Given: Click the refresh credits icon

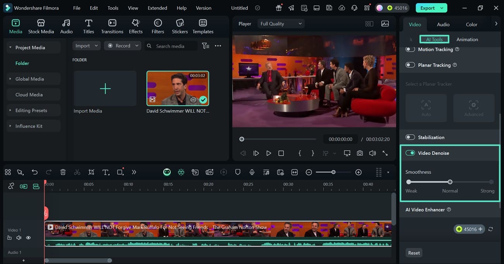Looking at the screenshot, I should (490, 229).
